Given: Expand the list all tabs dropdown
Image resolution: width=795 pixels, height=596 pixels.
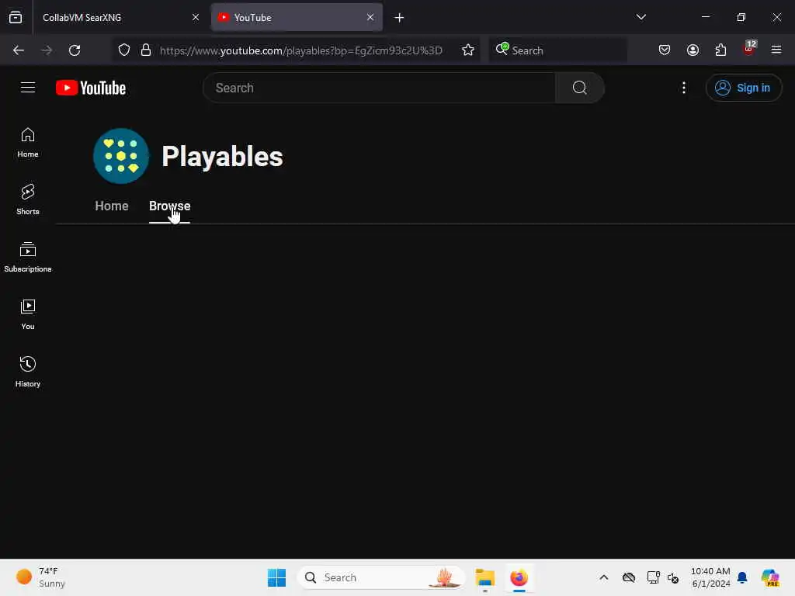Looking at the screenshot, I should click(x=641, y=17).
